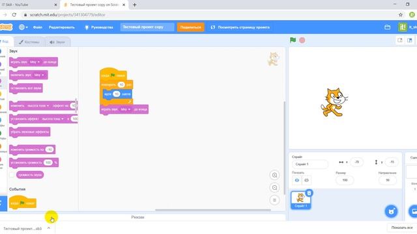Reset workspace zoom to default
The width and height of the screenshot is (417, 234).
click(x=274, y=200)
